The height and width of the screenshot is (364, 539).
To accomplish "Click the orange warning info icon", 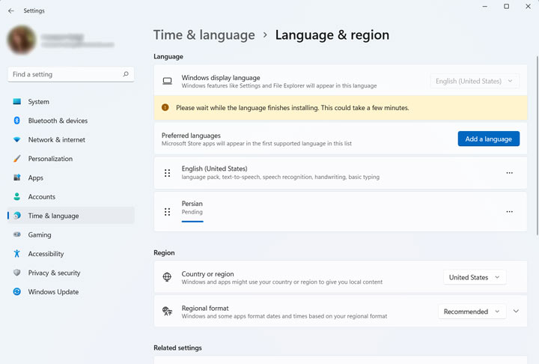I will pyautogui.click(x=165, y=107).
